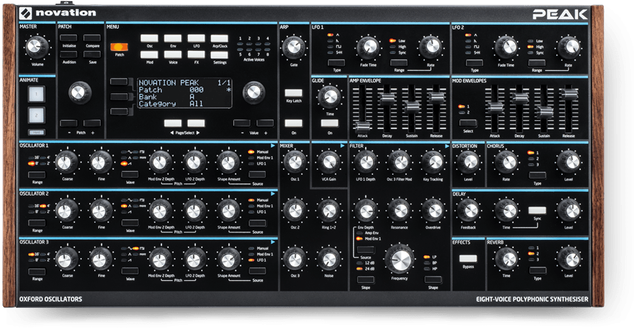634x328 pixels.
Task: Open the Mod menu page
Action: click(x=149, y=55)
